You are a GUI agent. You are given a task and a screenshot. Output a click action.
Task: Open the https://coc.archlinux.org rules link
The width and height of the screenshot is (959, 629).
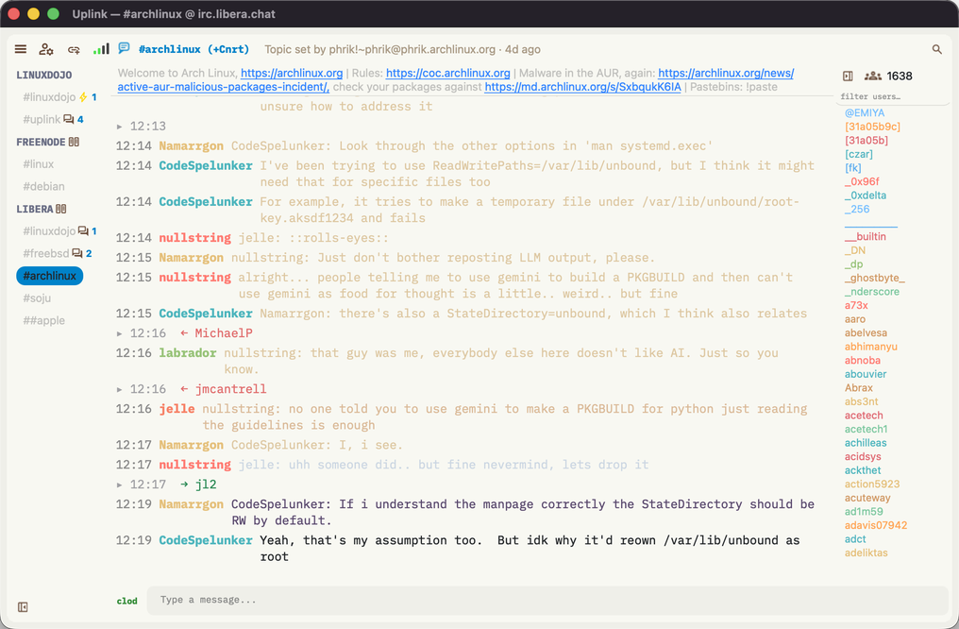[447, 73]
